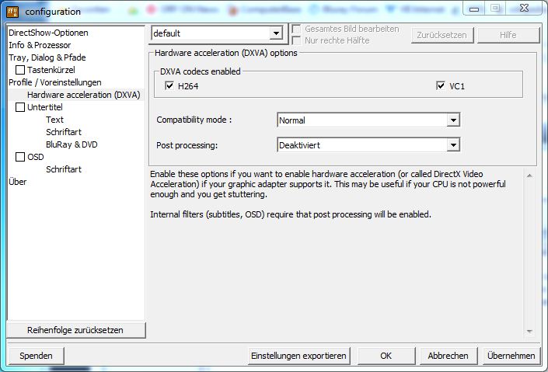
Task: Toggle the VC1 codec checkbox
Action: click(441, 86)
